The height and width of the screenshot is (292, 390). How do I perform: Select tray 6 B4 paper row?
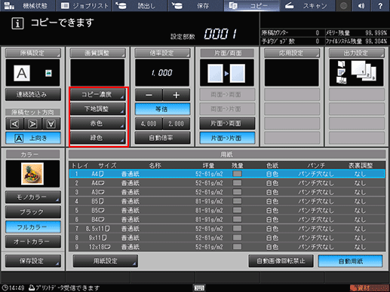[x=227, y=220]
